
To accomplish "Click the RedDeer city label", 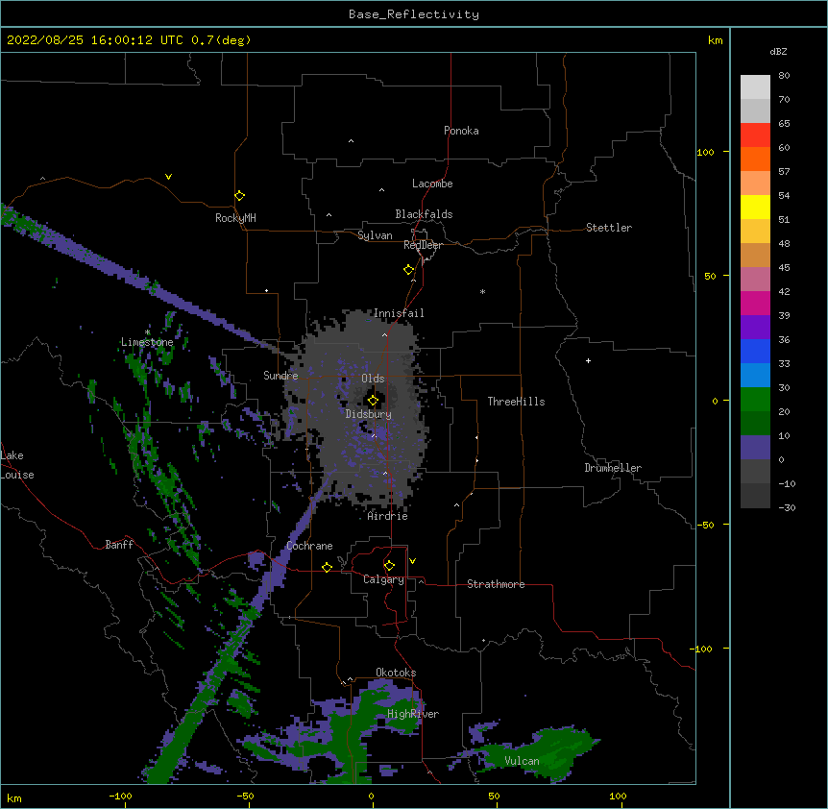I will coord(423,245).
